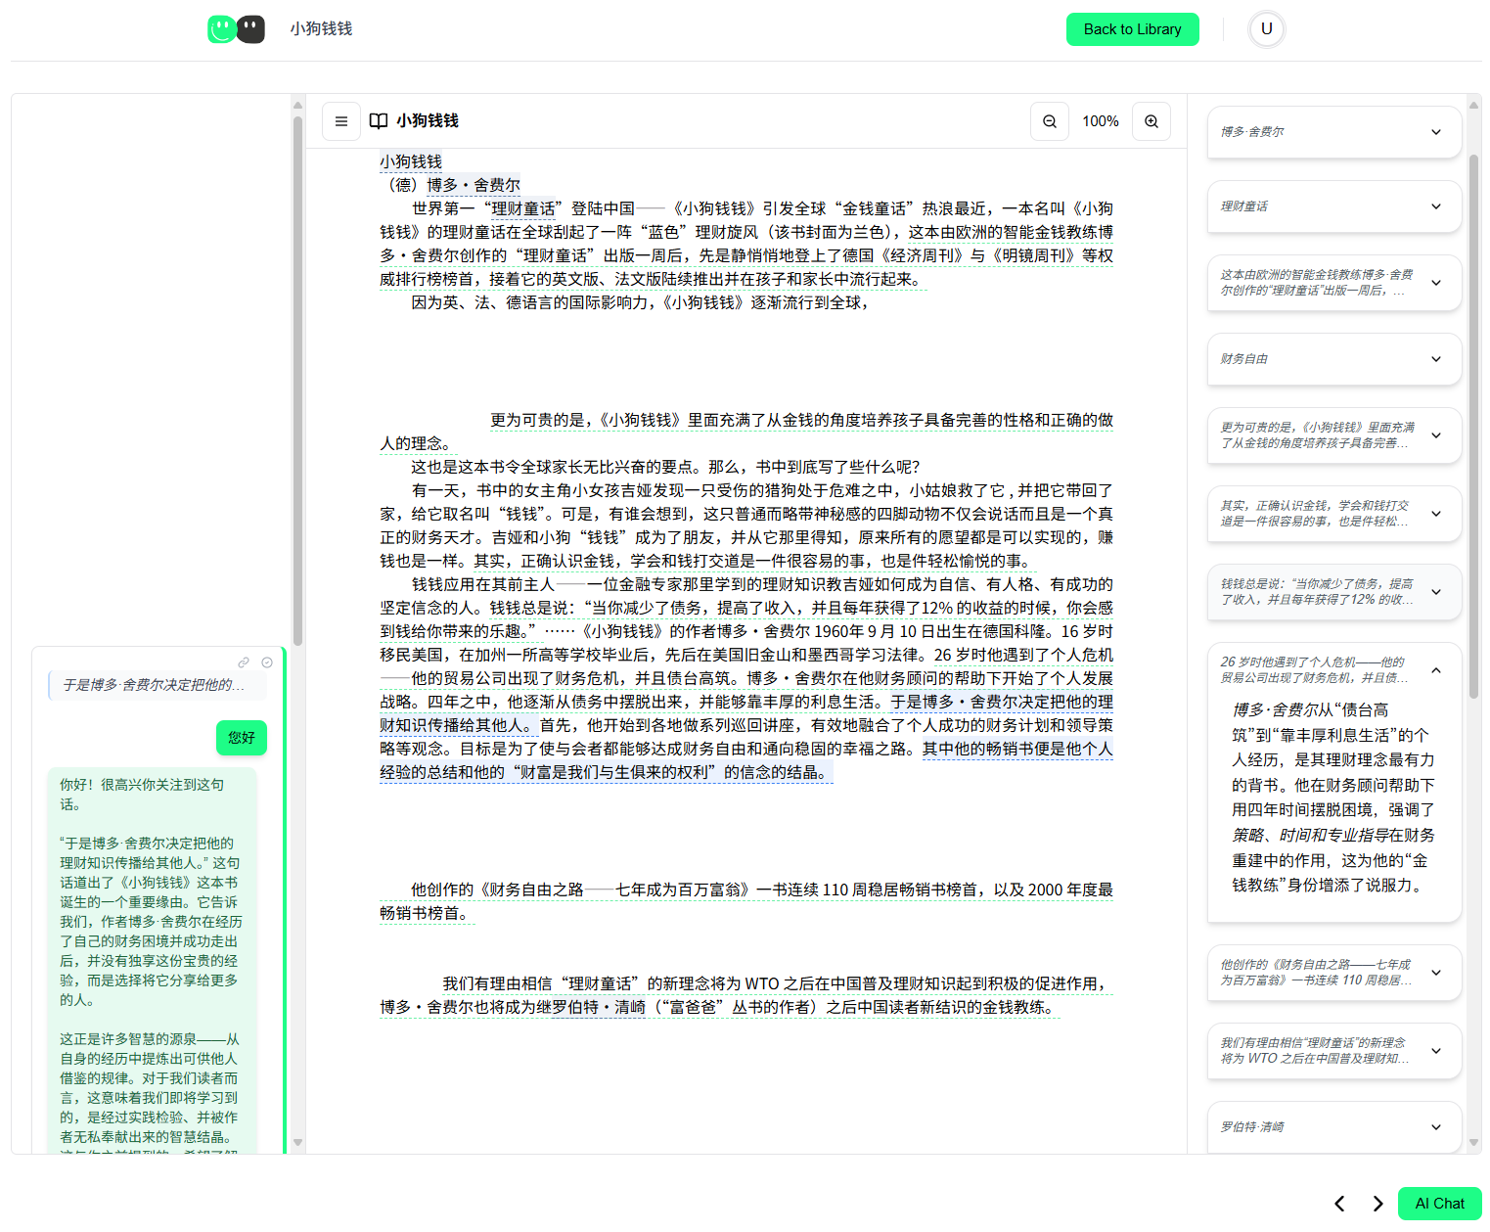The width and height of the screenshot is (1490, 1232).
Task: Click the open book icon beside 小狗钱钱
Action: [x=379, y=121]
